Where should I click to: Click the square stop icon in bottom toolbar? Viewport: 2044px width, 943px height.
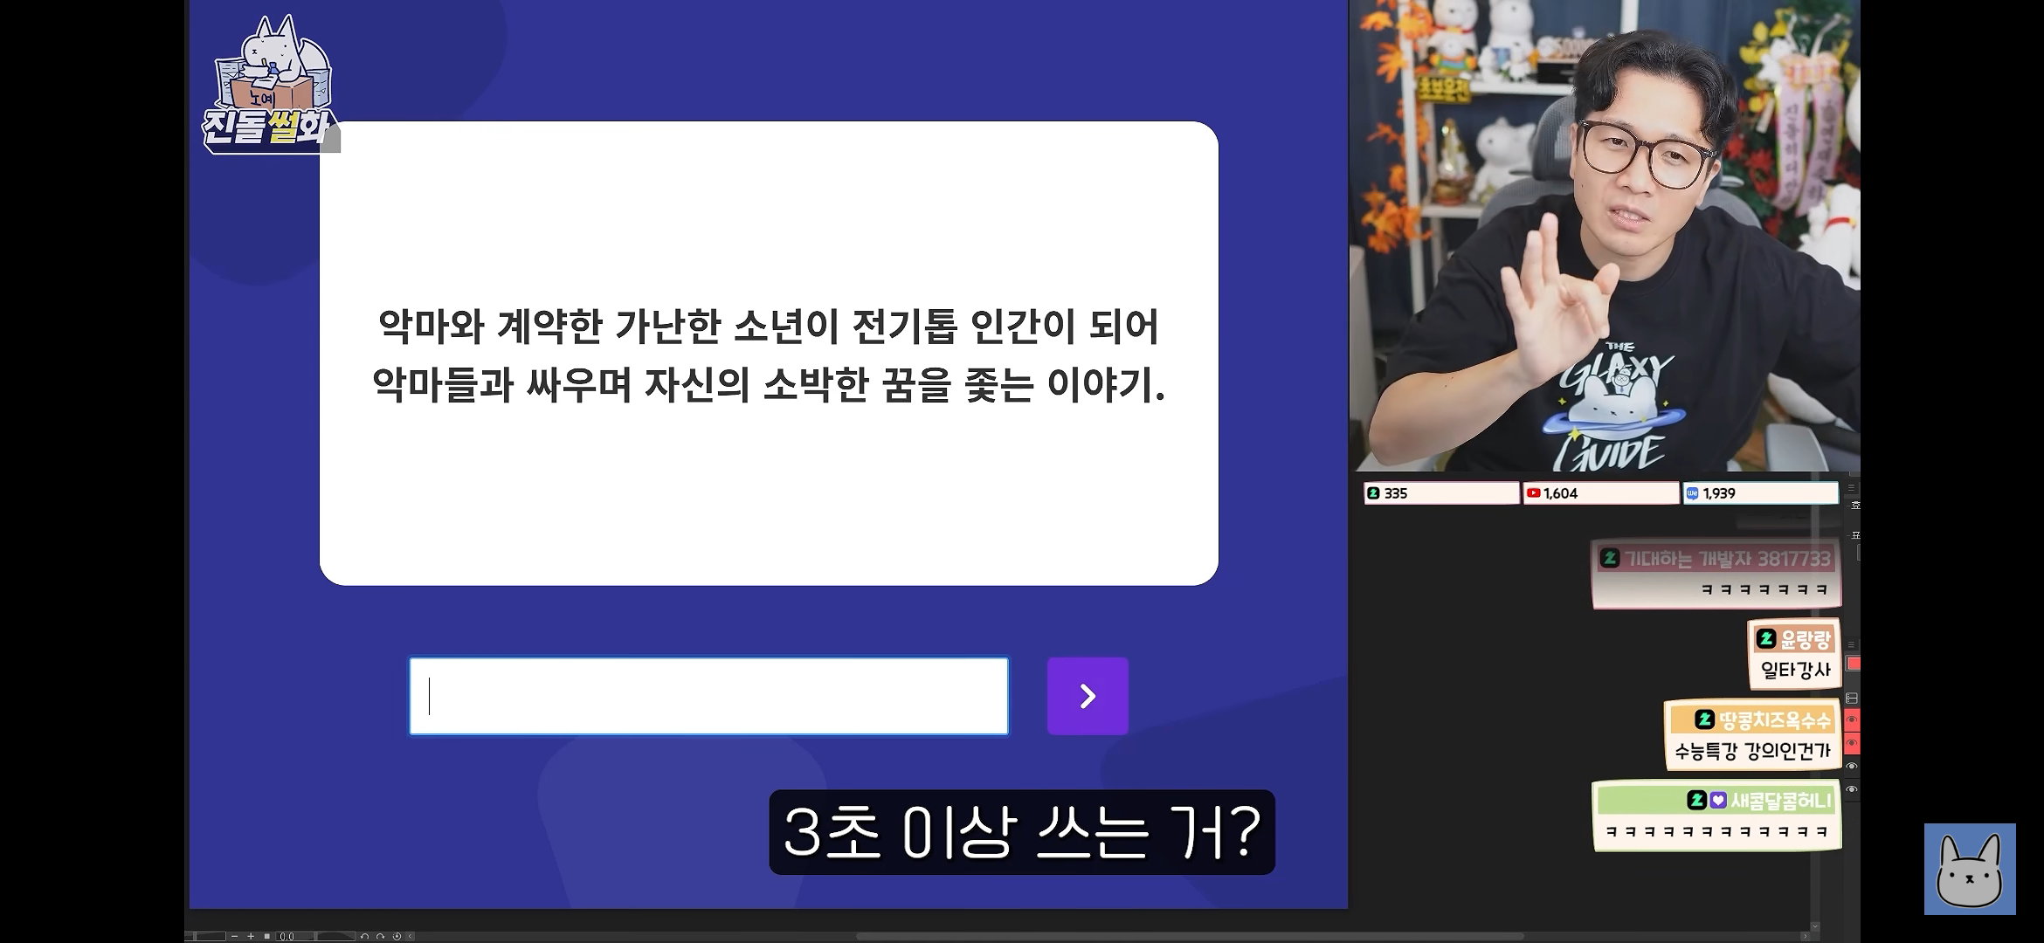click(x=267, y=936)
